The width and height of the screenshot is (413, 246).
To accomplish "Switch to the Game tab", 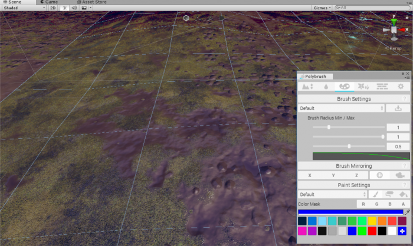I will [x=52, y=2].
